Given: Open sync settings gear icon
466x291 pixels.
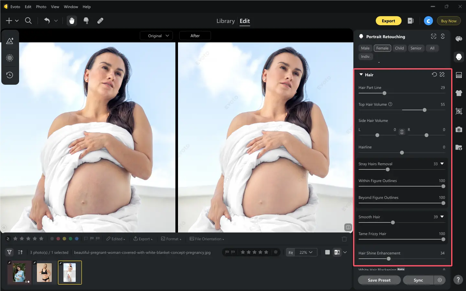Looking at the screenshot, I should (x=440, y=280).
